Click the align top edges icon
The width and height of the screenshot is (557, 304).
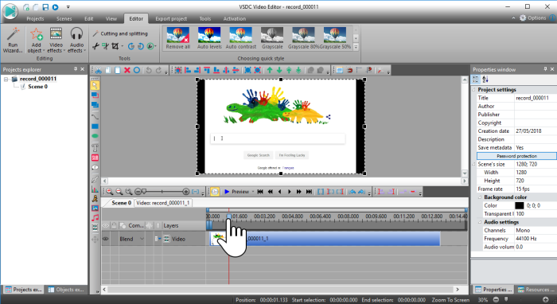coord(207,70)
